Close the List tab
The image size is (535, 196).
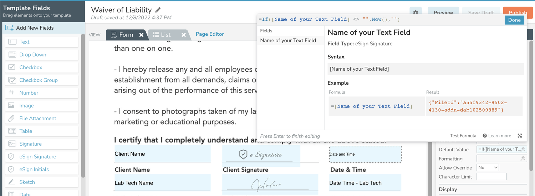pos(184,35)
